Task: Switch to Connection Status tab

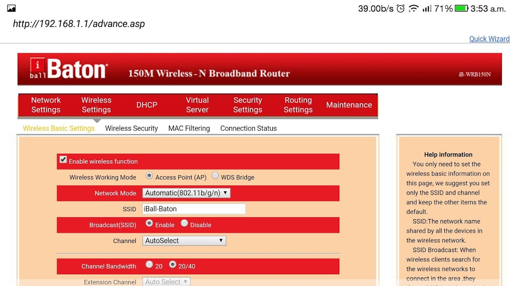Action: pos(249,128)
